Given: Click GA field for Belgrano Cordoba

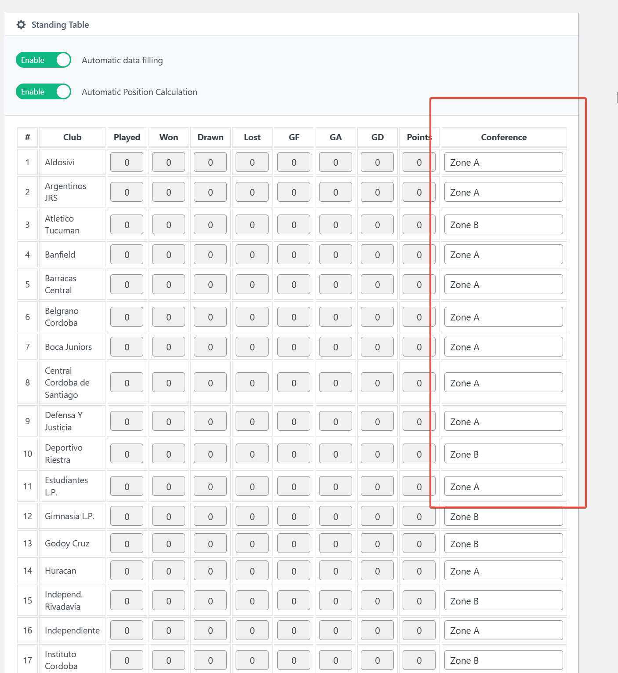Looking at the screenshot, I should click(336, 317).
